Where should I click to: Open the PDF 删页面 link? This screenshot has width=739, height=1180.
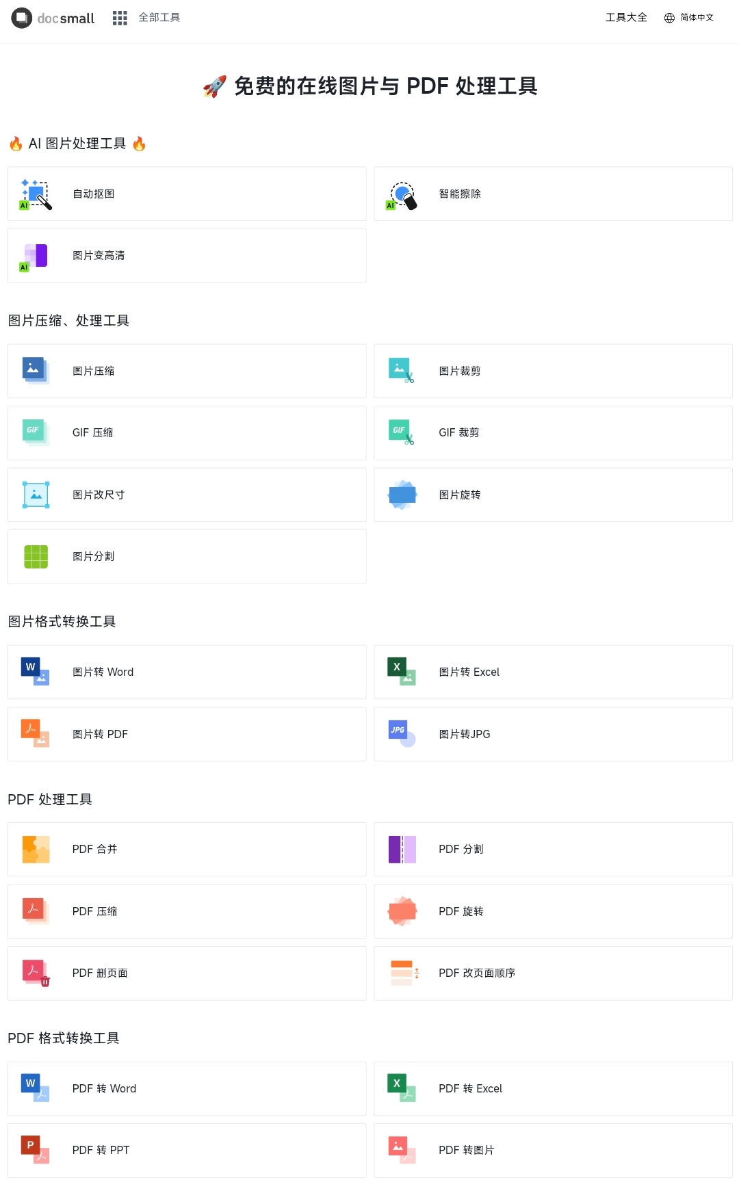pos(187,973)
